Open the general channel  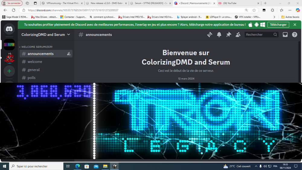46,70
